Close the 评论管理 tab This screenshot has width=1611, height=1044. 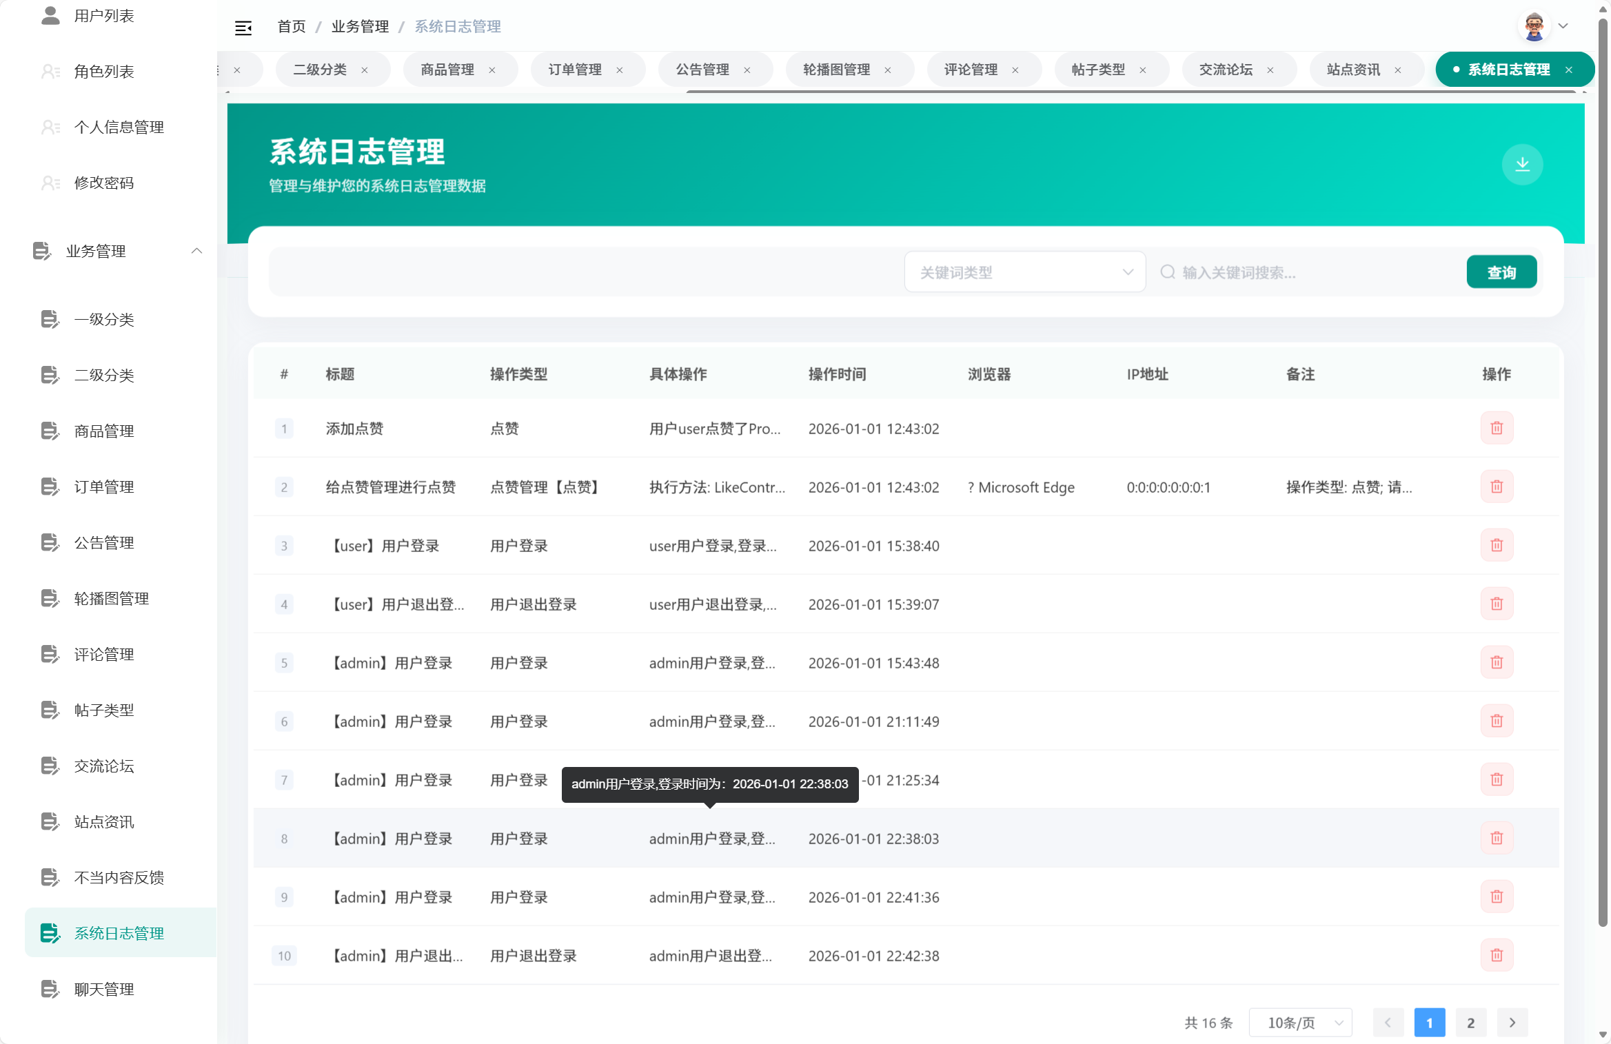click(1014, 69)
